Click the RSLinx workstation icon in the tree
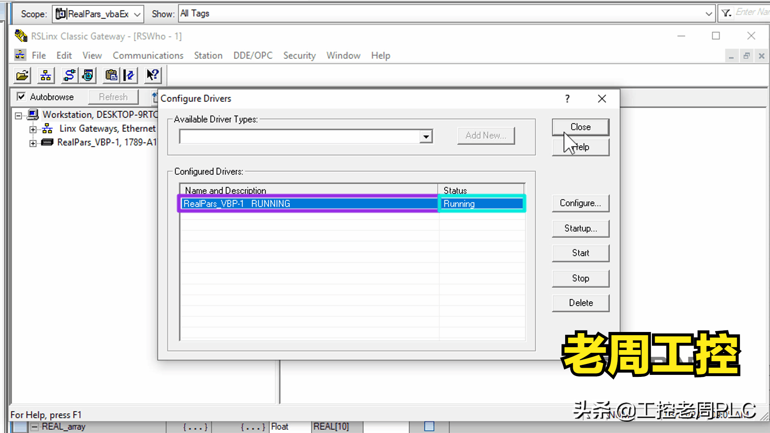Image resolution: width=770 pixels, height=433 pixels. [34, 114]
